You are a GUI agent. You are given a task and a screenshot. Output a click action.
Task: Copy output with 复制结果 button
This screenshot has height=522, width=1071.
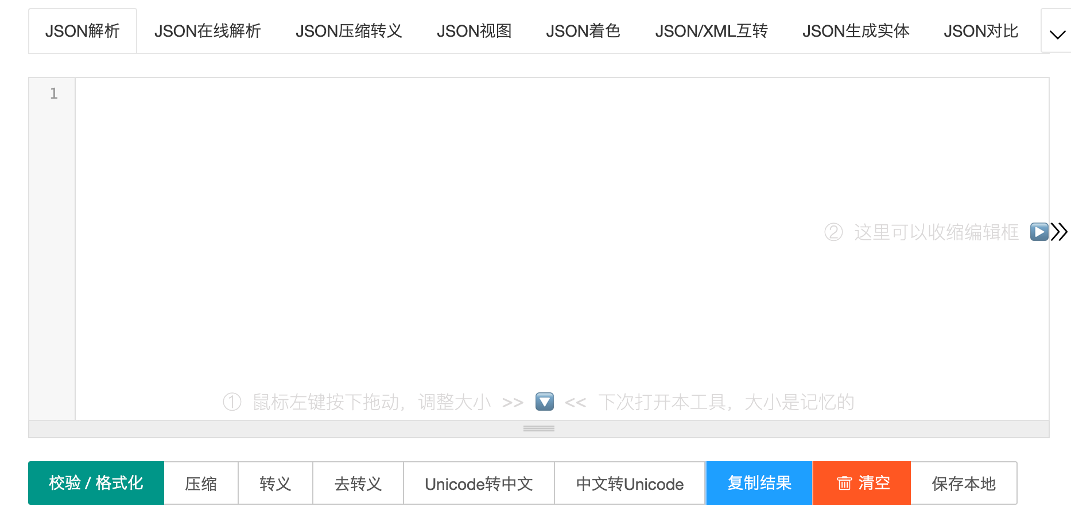[x=759, y=483]
